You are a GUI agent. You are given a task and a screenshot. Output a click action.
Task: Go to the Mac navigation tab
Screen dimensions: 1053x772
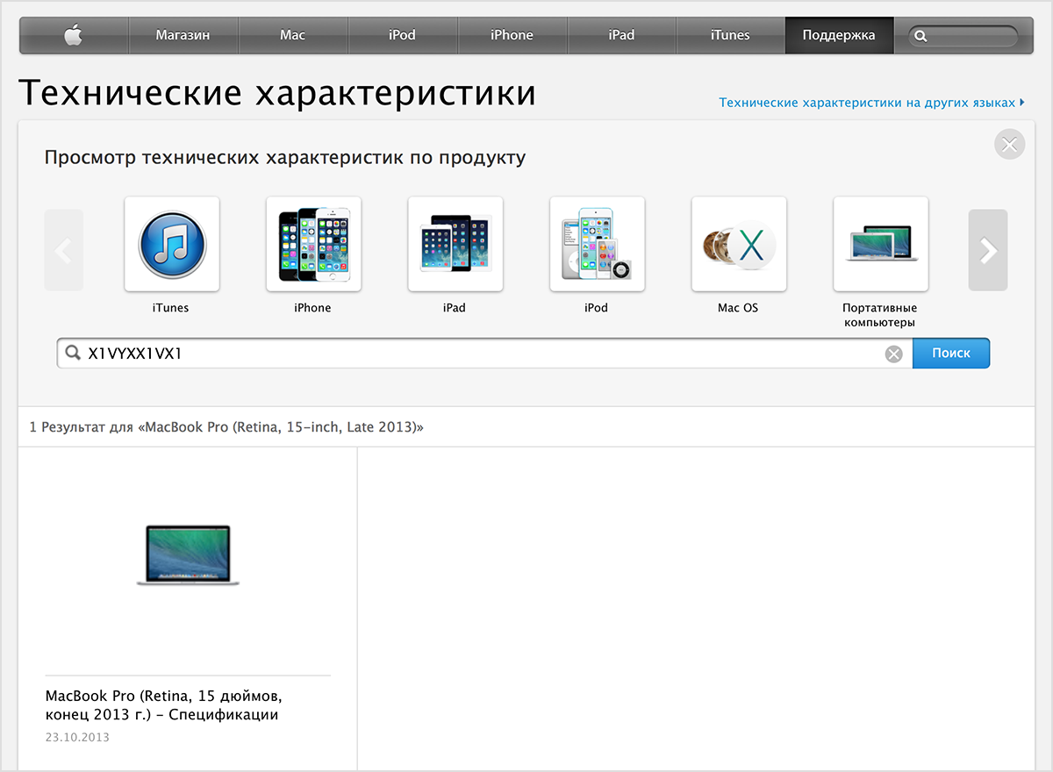click(x=292, y=36)
